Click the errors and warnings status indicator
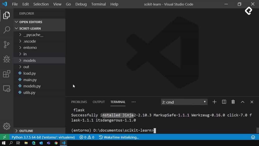259x146 pixels. click(x=87, y=137)
